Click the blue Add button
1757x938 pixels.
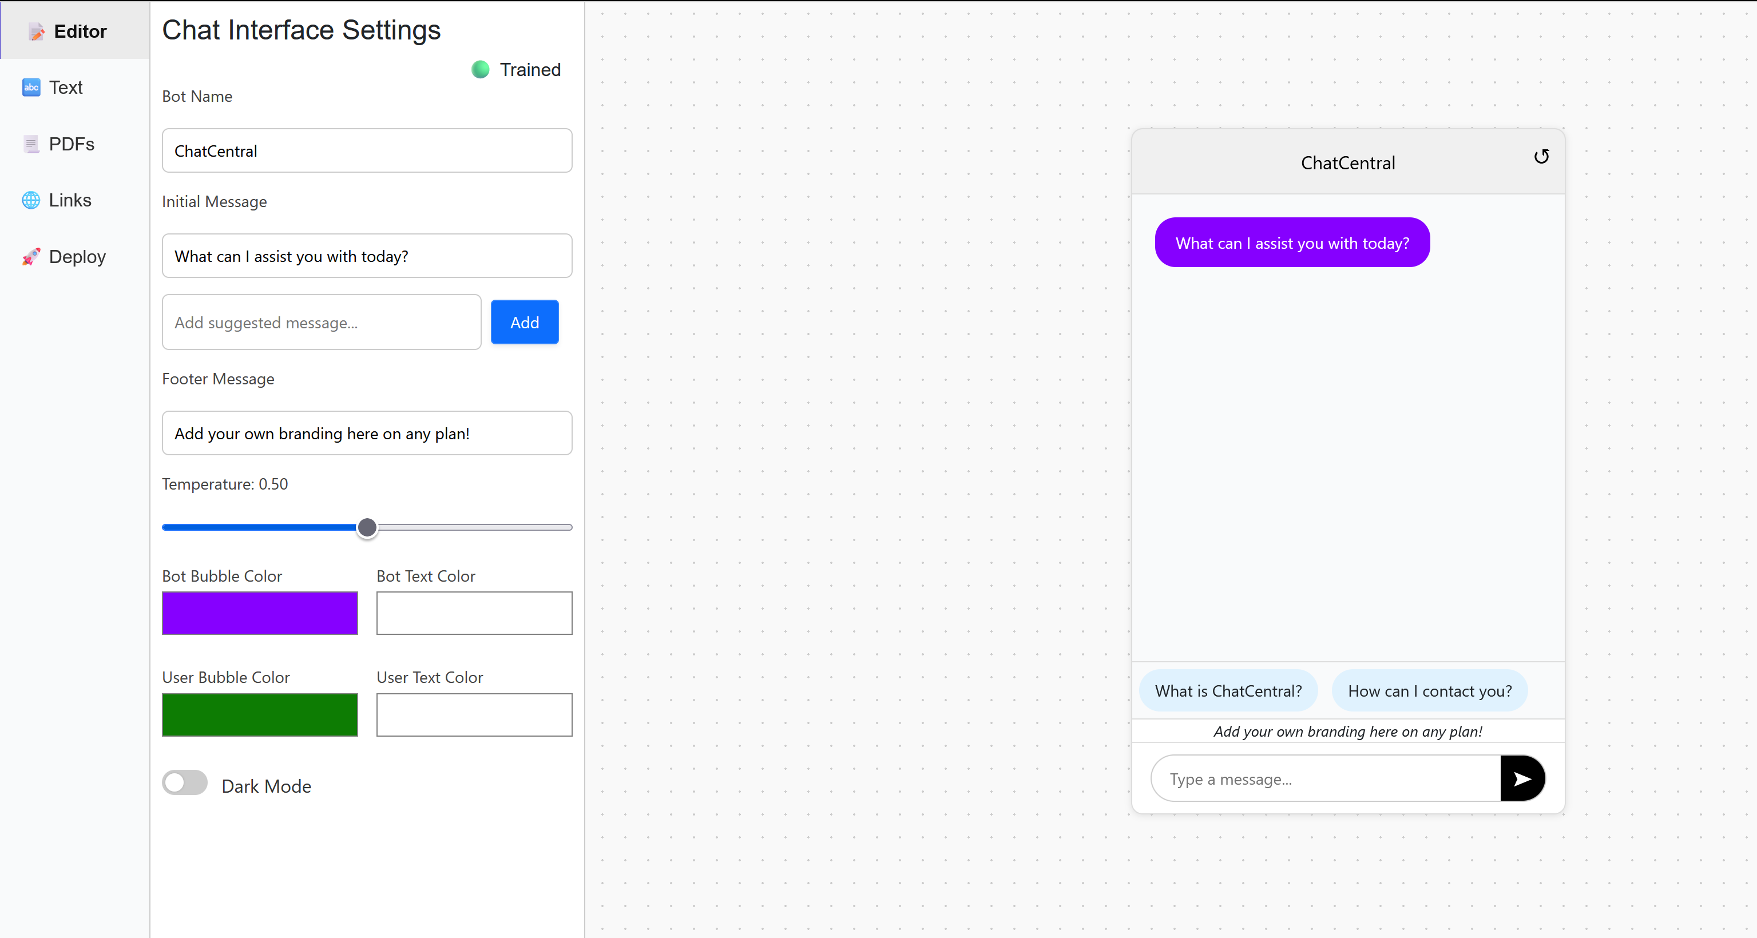524,322
